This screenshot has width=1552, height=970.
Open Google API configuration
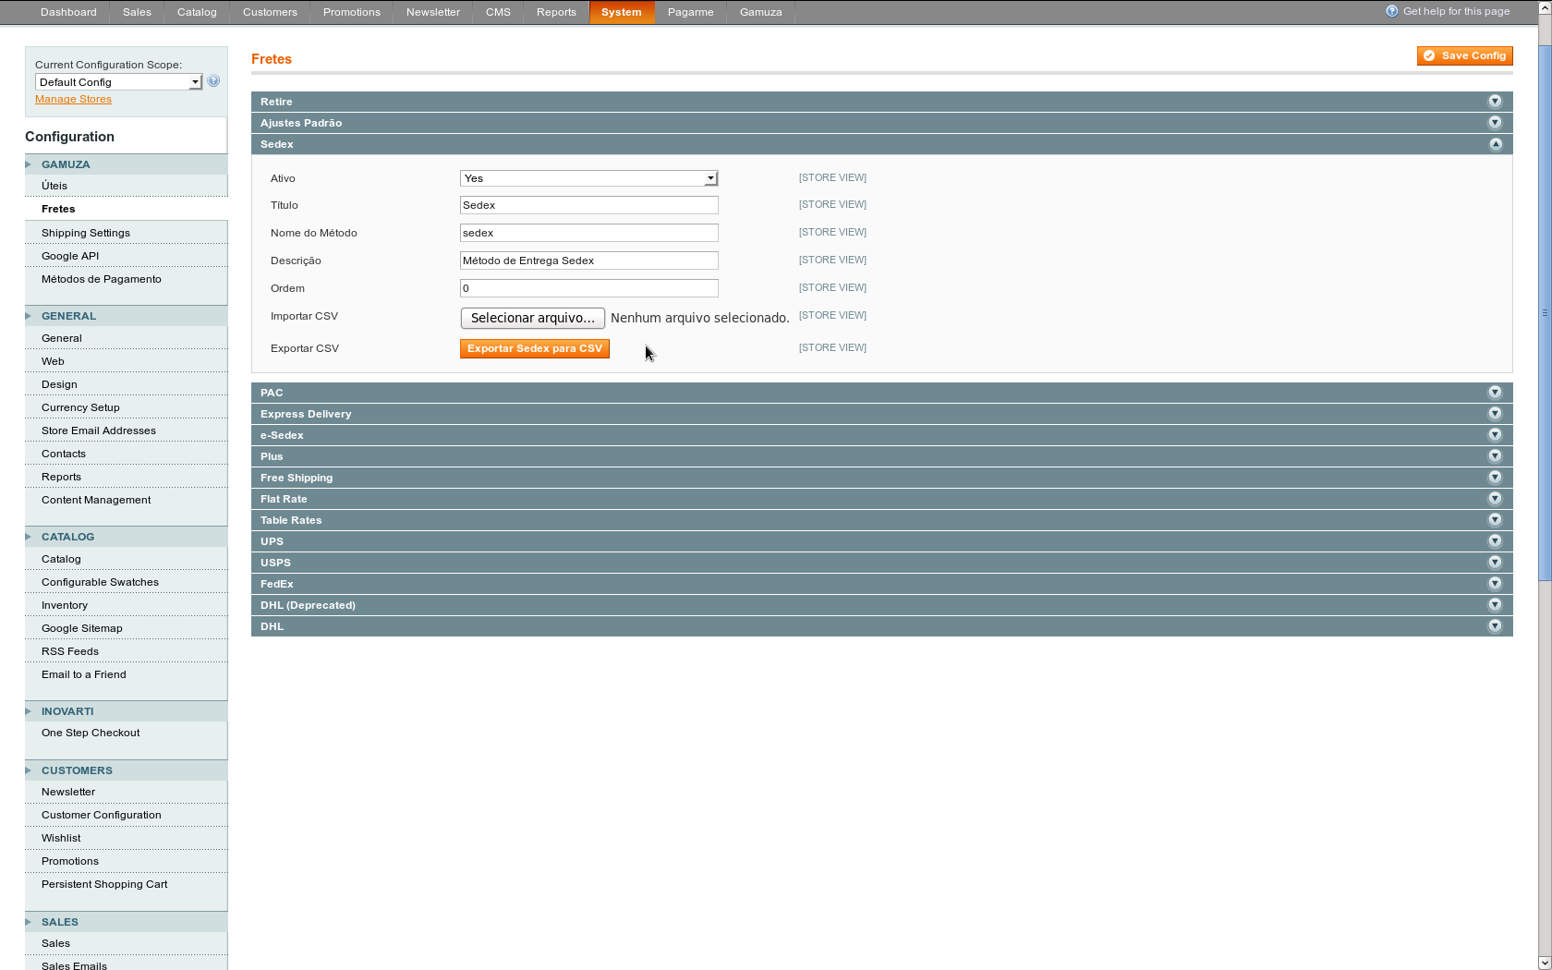point(126,256)
